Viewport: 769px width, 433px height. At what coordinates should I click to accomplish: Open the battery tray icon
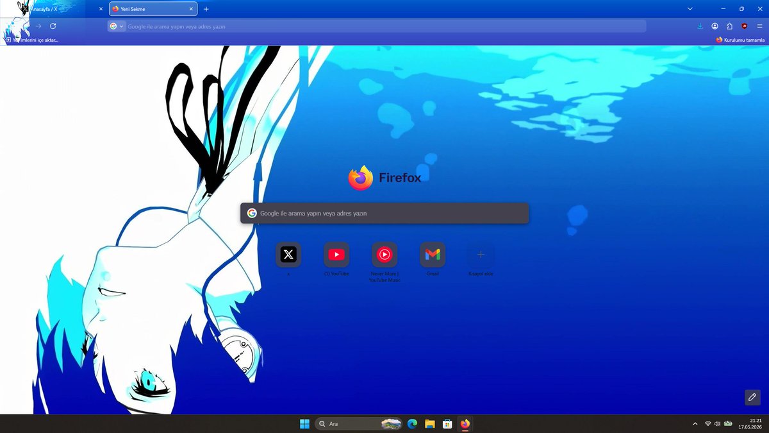click(x=728, y=423)
